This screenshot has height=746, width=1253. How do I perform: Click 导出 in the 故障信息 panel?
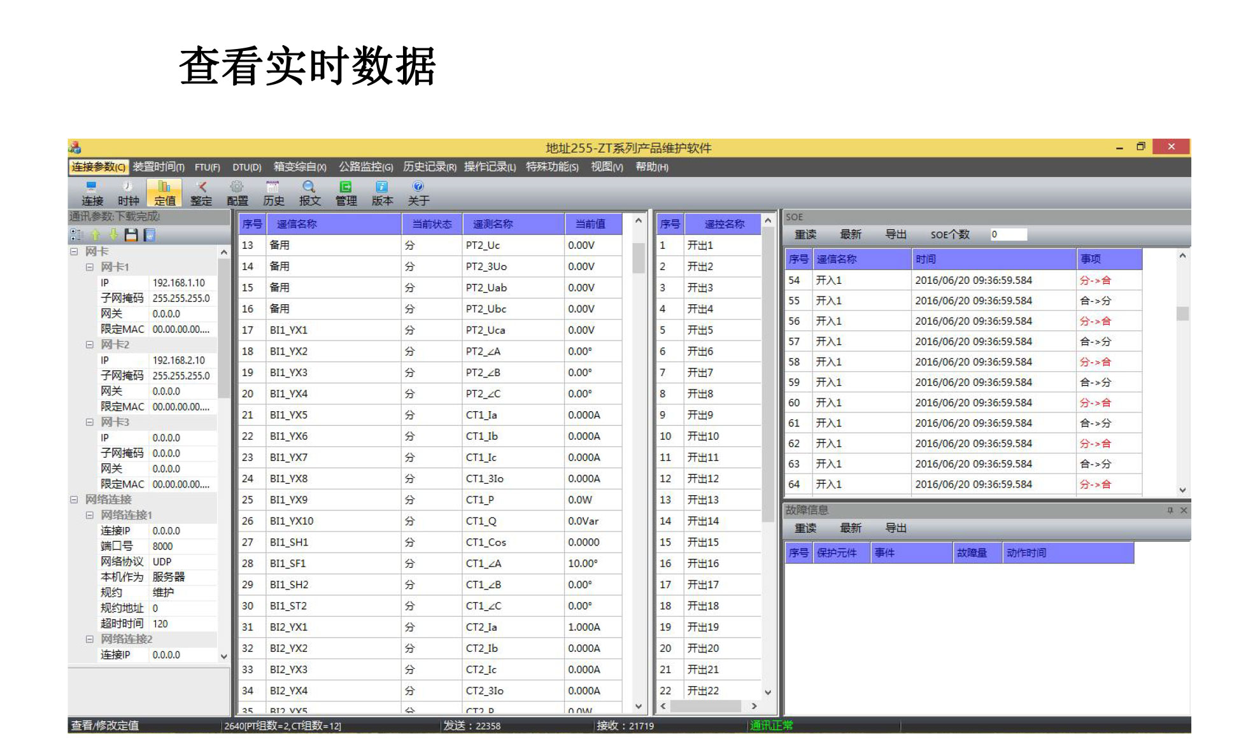896,528
